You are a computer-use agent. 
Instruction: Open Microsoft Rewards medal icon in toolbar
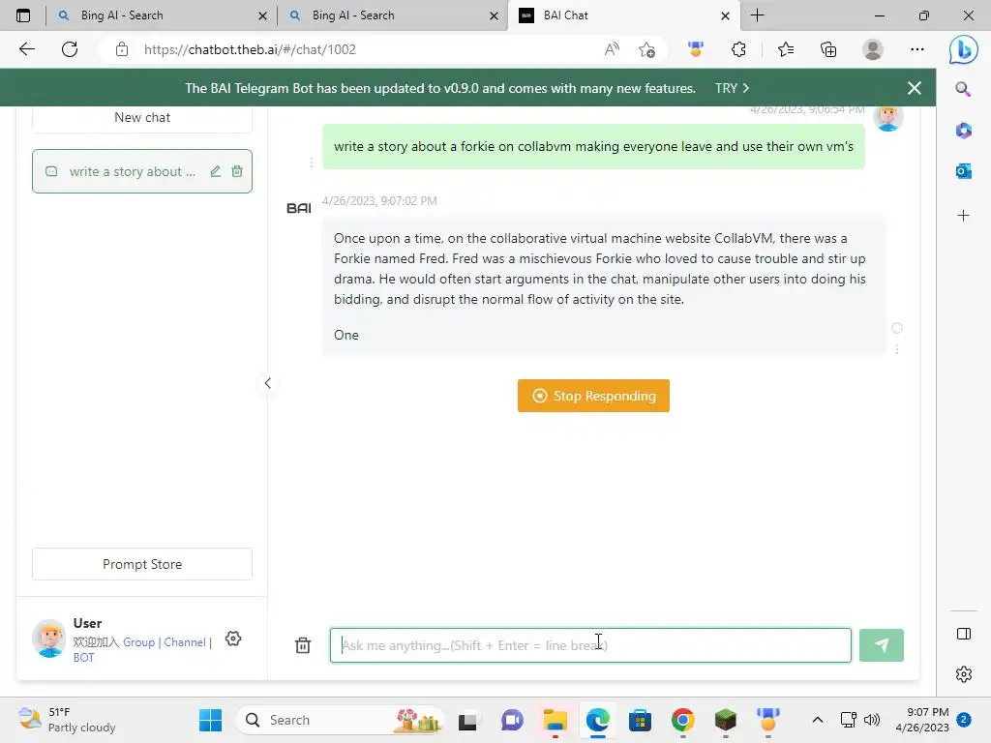(x=696, y=49)
